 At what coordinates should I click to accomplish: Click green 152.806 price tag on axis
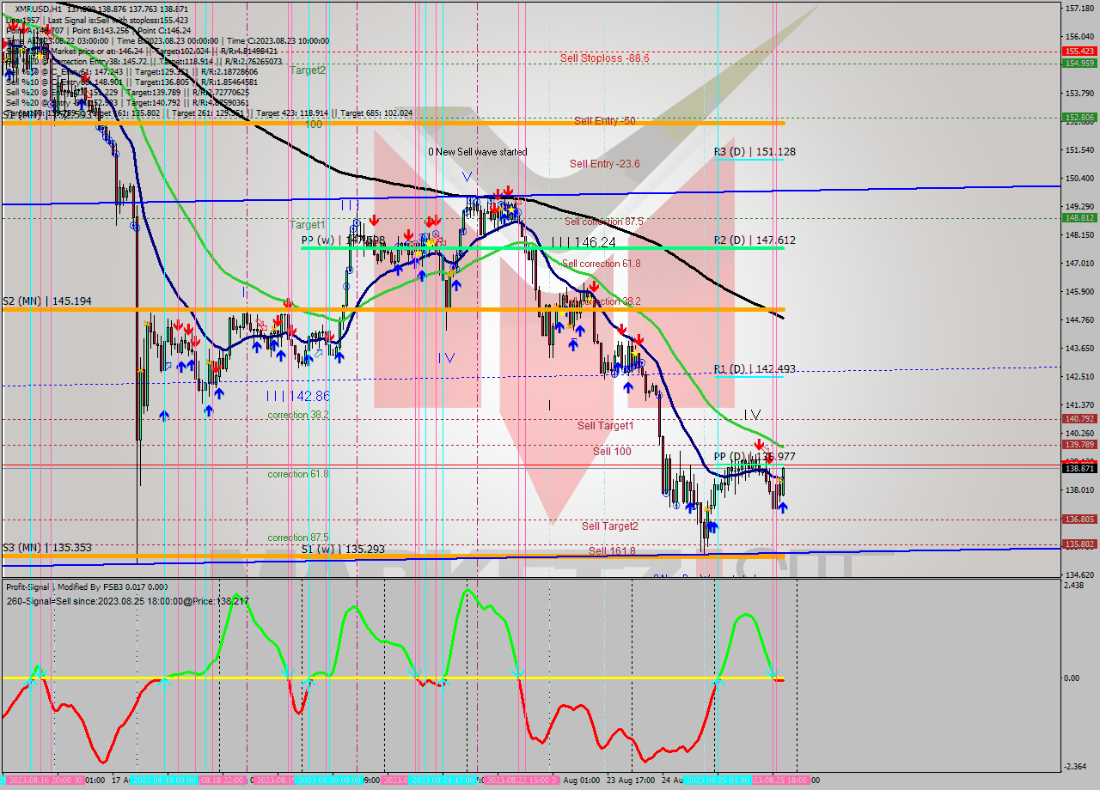pos(1079,117)
